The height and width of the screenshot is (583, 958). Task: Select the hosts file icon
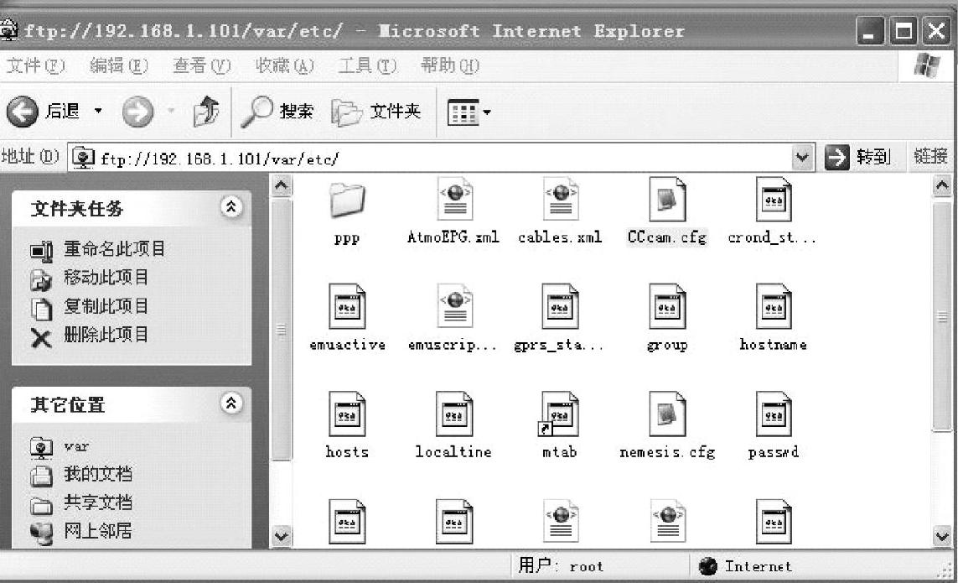(x=347, y=414)
